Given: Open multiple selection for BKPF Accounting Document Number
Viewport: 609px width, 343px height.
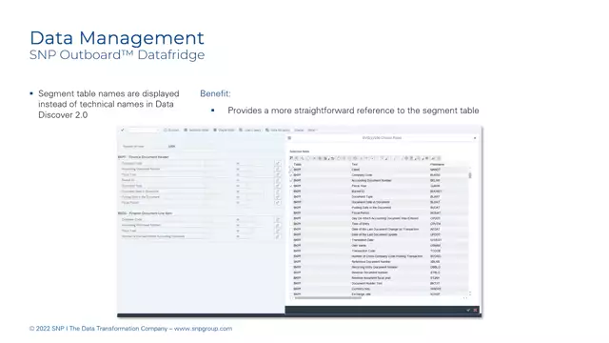Looking at the screenshot, I should [278, 170].
